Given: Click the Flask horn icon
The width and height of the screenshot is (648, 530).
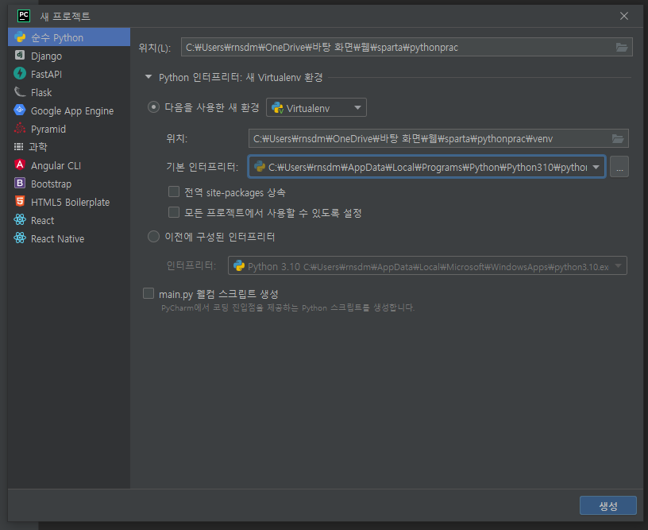Looking at the screenshot, I should (x=20, y=91).
